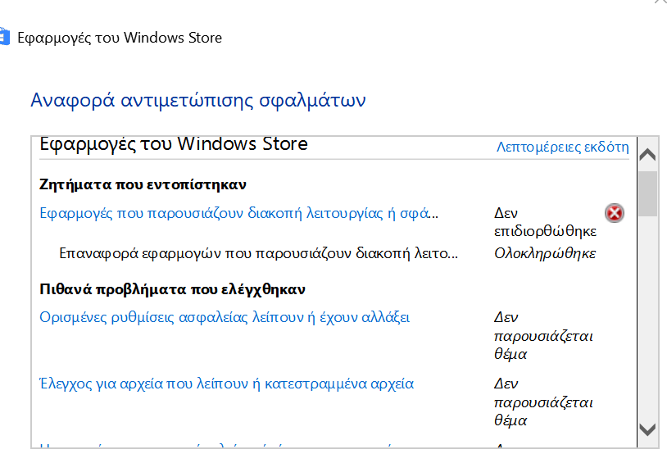Click the 'Αναφορά αντιμετώπισης σφαλμάτων' title
The height and width of the screenshot is (463, 667).
(x=198, y=101)
